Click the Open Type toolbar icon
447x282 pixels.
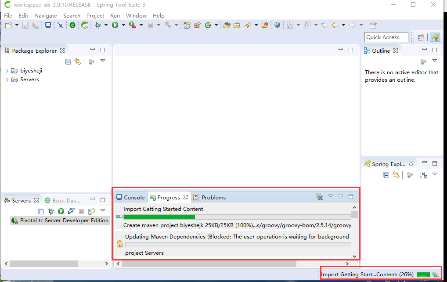(x=227, y=25)
